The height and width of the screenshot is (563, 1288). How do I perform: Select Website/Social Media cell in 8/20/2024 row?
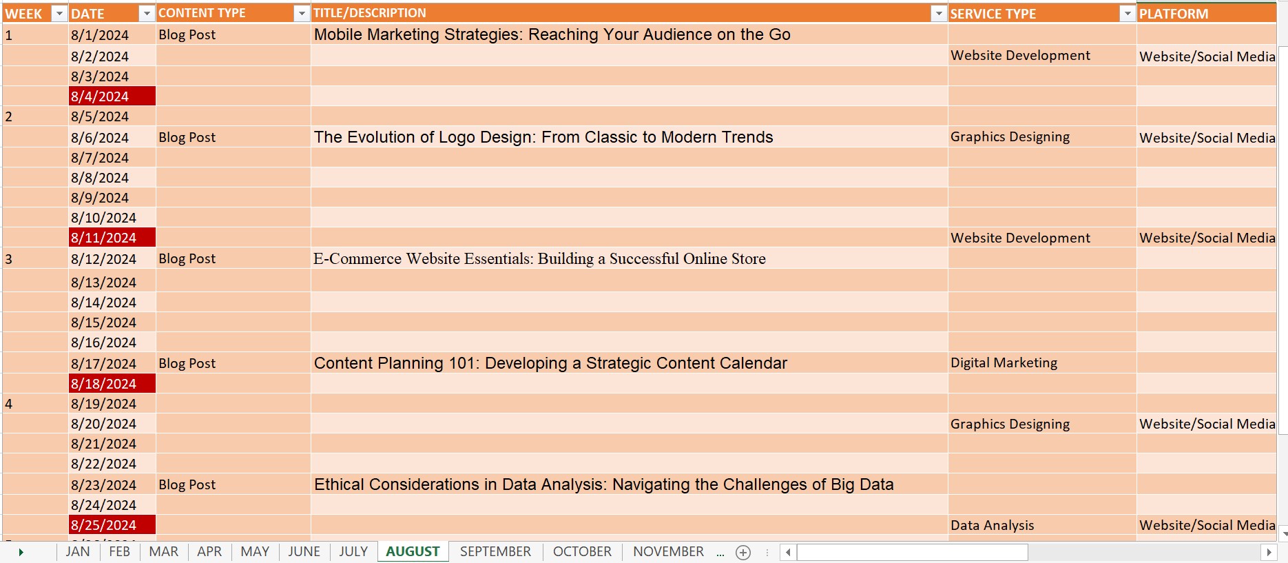tap(1207, 424)
